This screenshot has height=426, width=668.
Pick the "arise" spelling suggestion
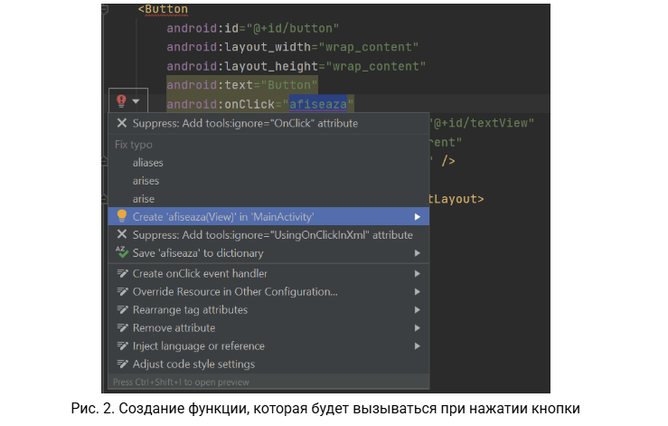pyautogui.click(x=143, y=198)
